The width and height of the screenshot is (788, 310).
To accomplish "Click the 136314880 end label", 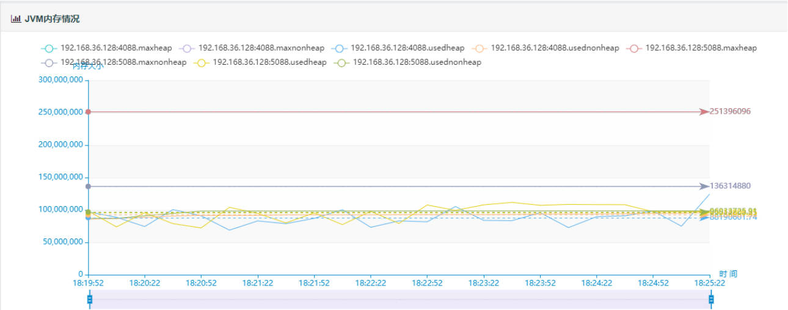I will pyautogui.click(x=730, y=186).
